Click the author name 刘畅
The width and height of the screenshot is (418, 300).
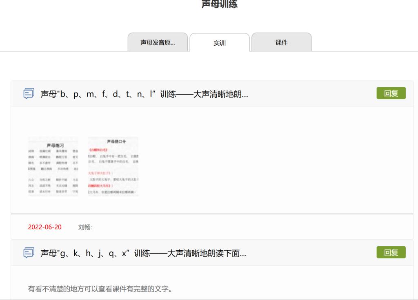click(84, 227)
